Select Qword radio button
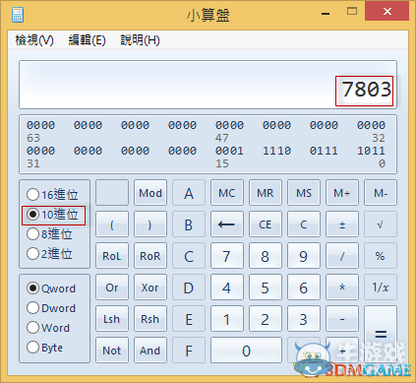416x383 pixels. pos(51,288)
